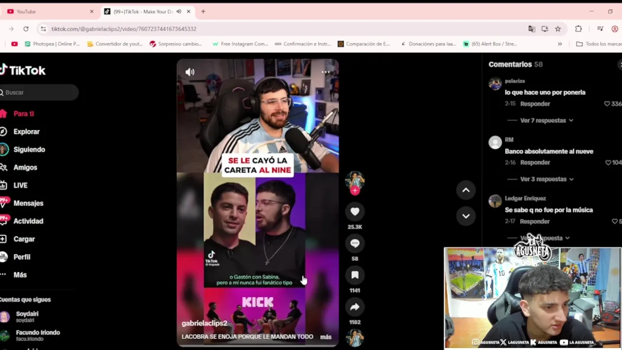Mute the TikTok tab audio icon
This screenshot has height=350, width=622.
[179, 11]
